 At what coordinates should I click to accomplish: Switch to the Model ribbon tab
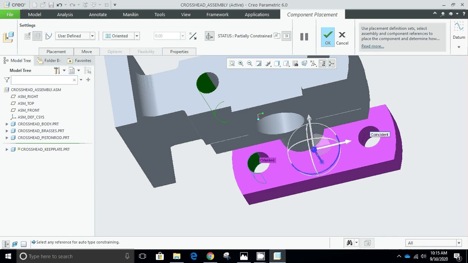tap(34, 14)
